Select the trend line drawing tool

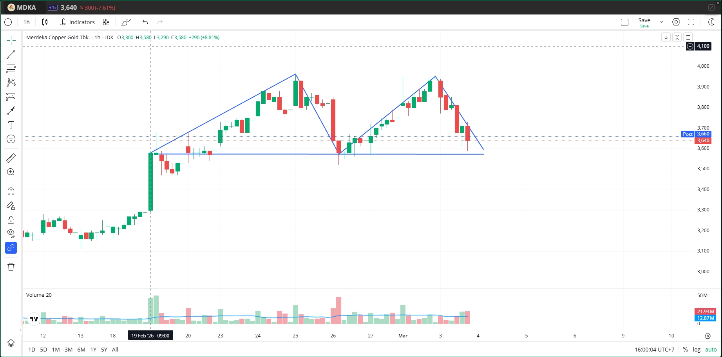tap(11, 54)
